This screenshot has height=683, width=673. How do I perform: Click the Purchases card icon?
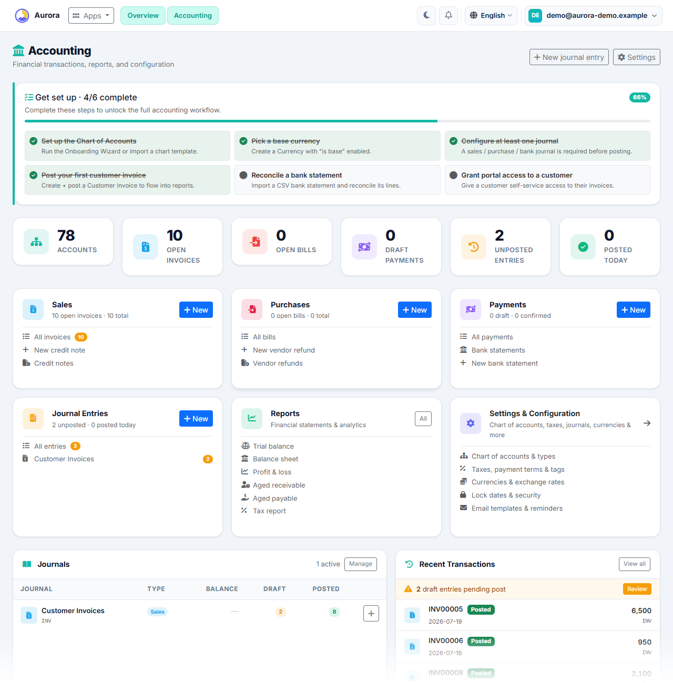(x=252, y=309)
